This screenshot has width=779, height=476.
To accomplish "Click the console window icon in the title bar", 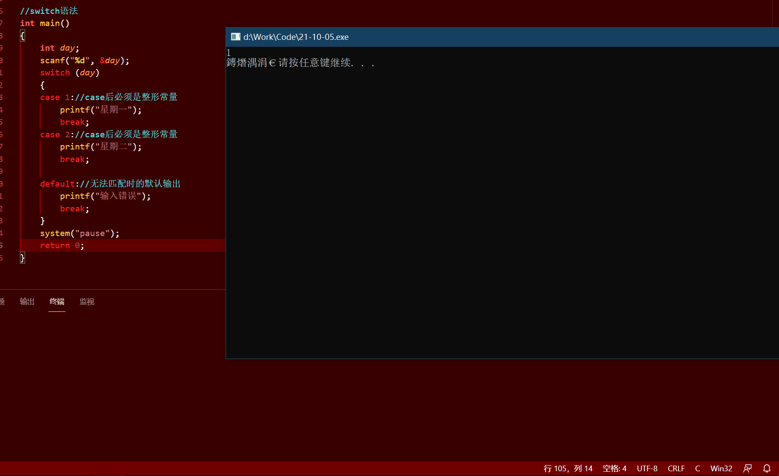I will [236, 37].
